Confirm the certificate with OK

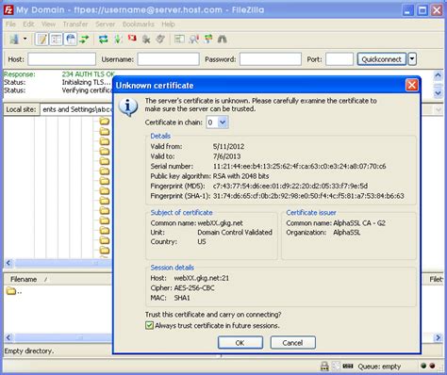240,343
